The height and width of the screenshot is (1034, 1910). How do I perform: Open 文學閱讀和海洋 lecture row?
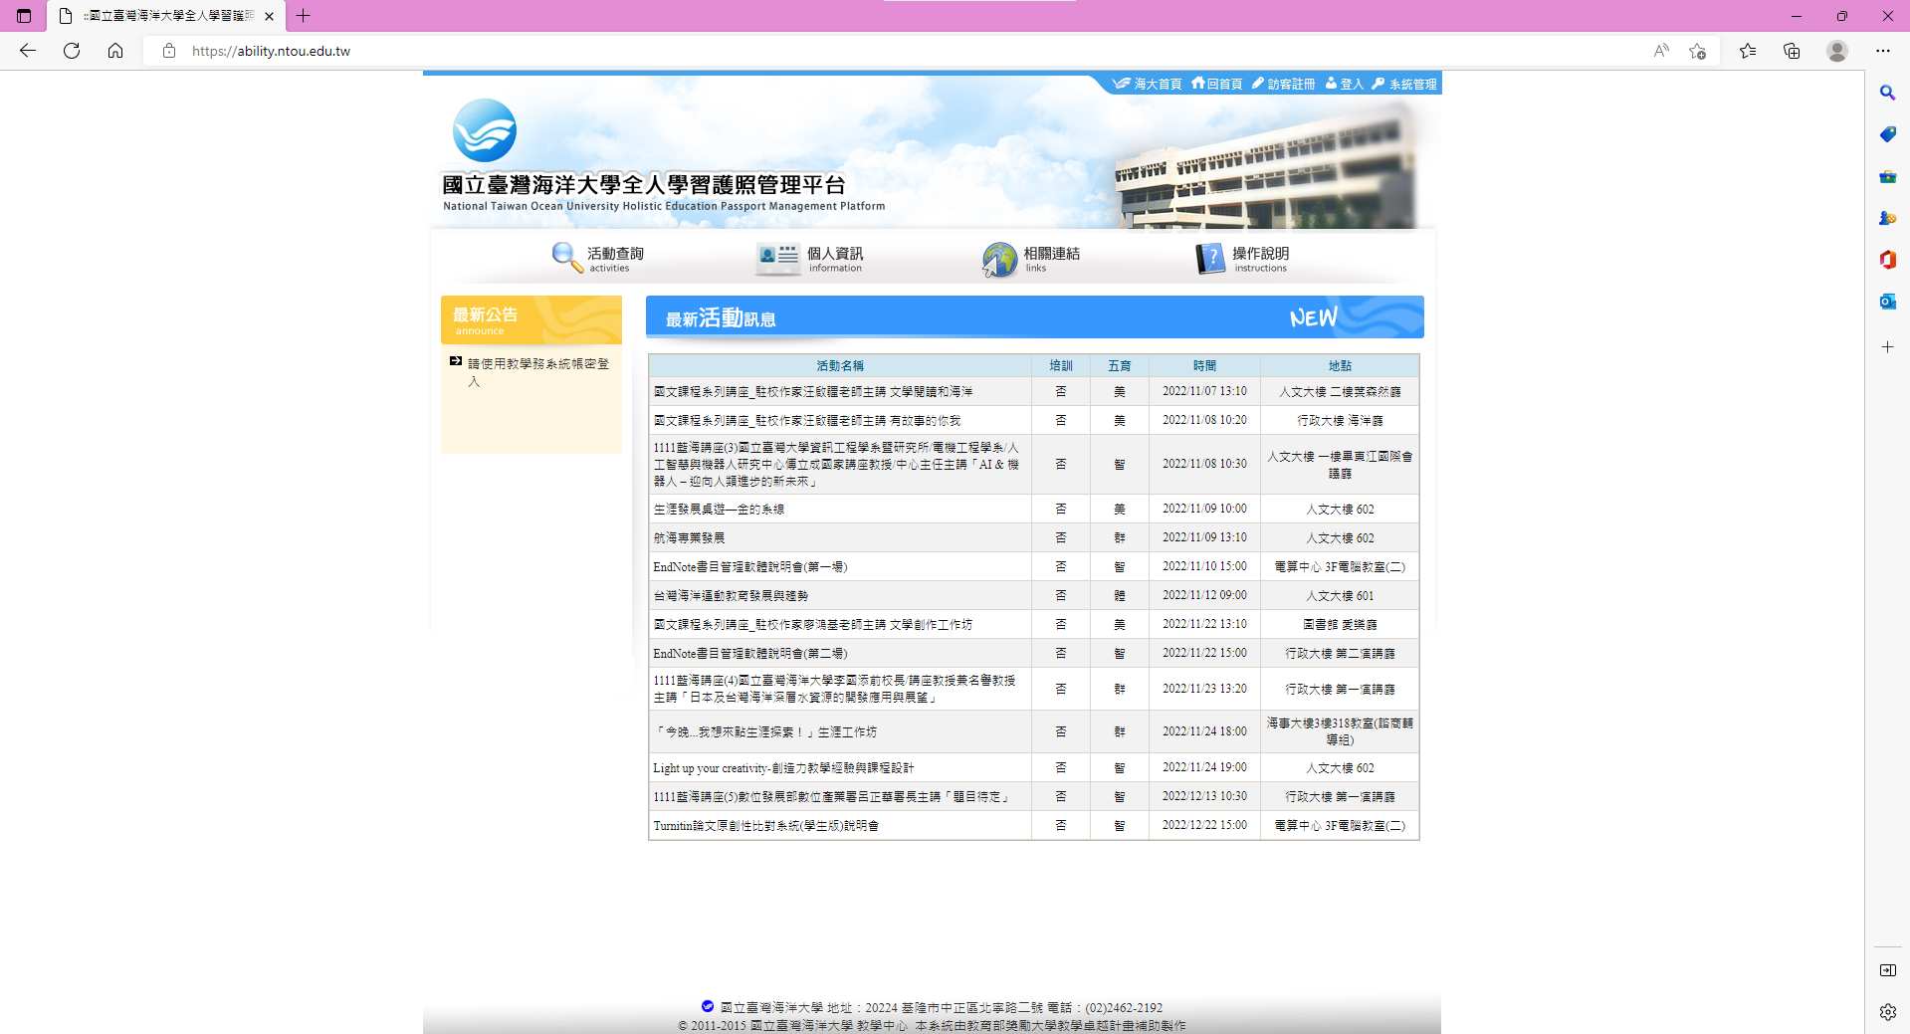point(813,391)
